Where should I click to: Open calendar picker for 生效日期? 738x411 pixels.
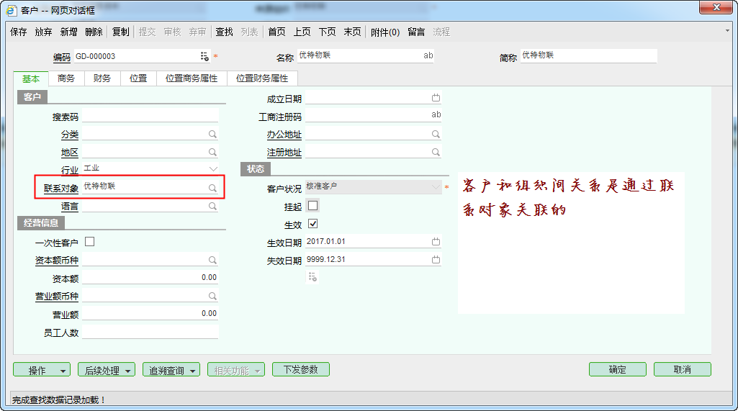point(436,242)
